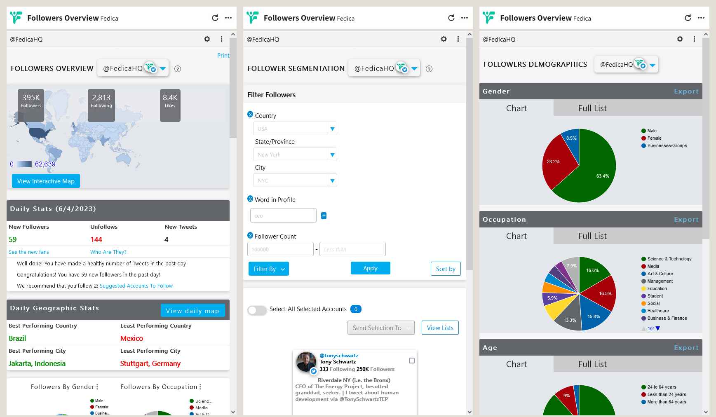Screen dimensions: 716x417
Task: Open the State/Province dropdown
Action: tap(332, 155)
